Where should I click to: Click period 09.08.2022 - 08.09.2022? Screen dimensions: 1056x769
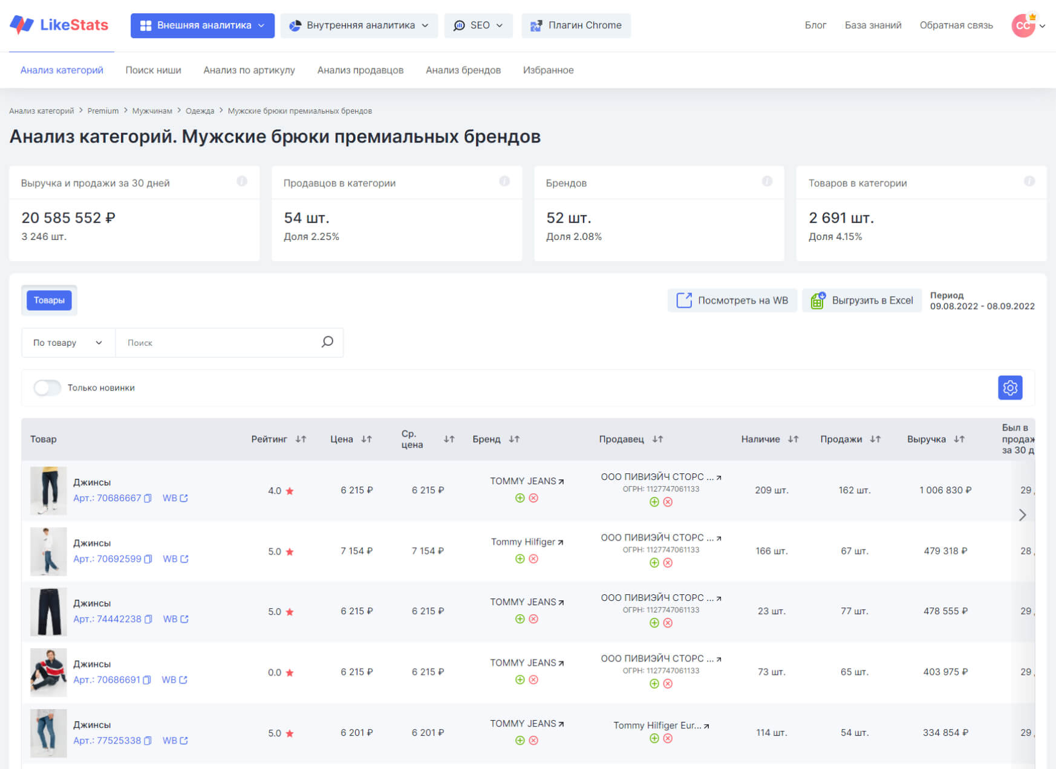pyautogui.click(x=982, y=306)
